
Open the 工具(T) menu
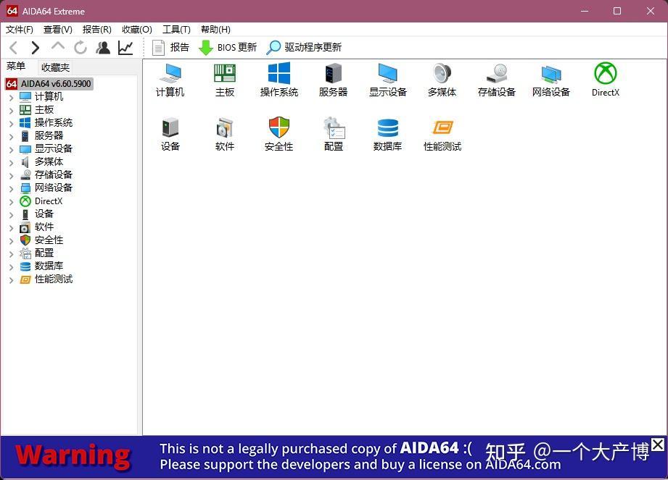[x=176, y=30]
